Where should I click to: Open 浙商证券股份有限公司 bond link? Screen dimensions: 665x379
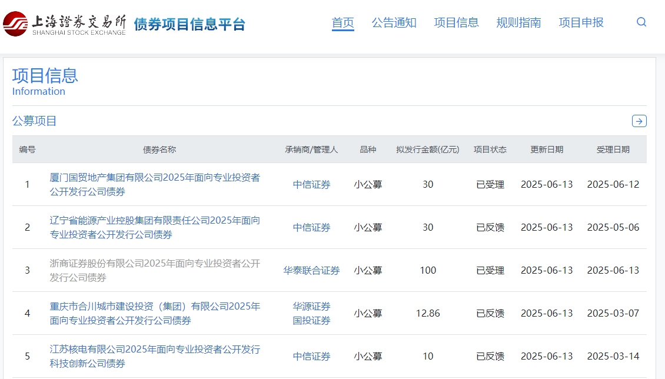pos(155,271)
